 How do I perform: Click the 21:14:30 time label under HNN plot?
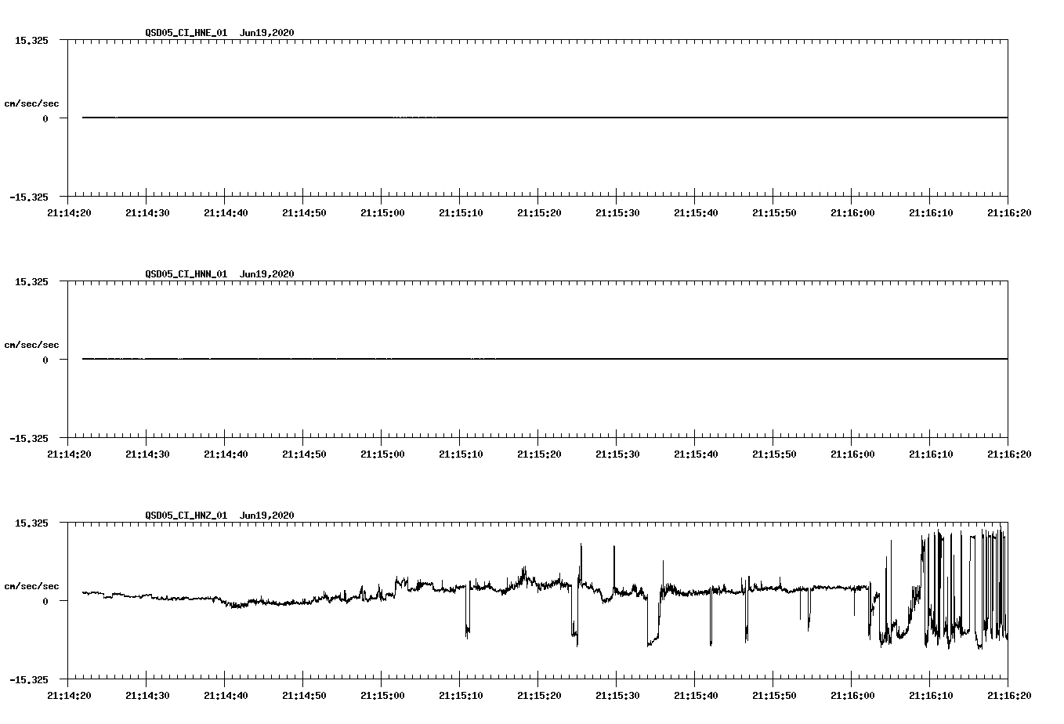[147, 454]
